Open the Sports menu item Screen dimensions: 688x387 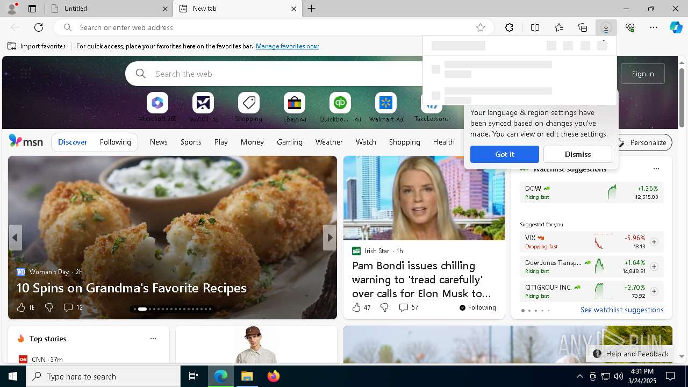tap(191, 142)
